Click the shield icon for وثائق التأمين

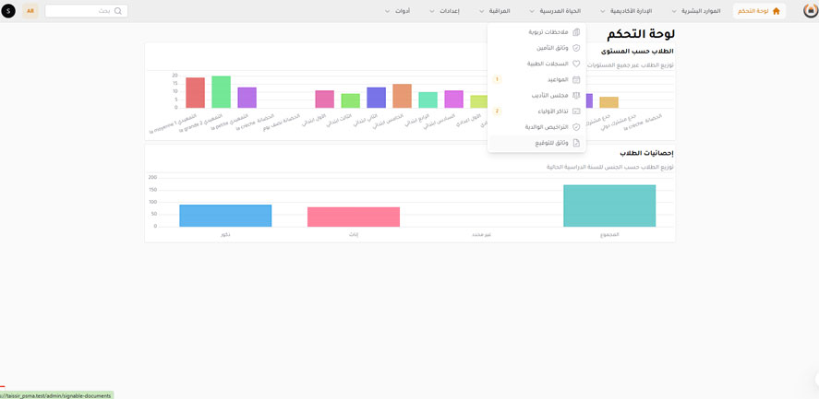tap(576, 48)
